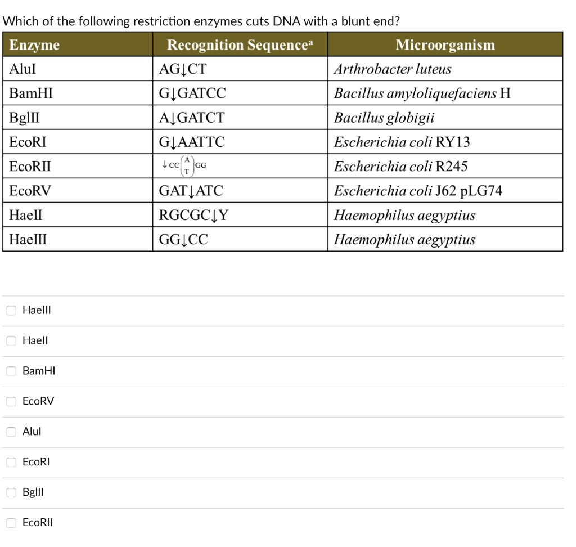Check the HaeII answer option
Image resolution: width=576 pixels, height=547 pixels.
coord(10,340)
